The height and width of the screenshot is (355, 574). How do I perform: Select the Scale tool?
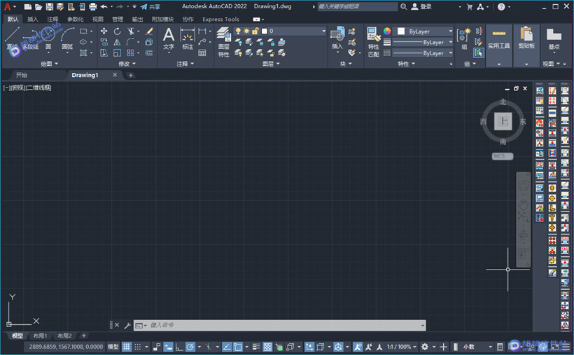click(117, 53)
